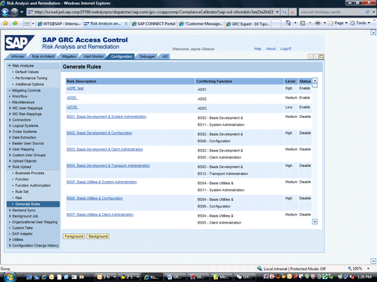Click the page scroll down arrow

[x=373, y=261]
